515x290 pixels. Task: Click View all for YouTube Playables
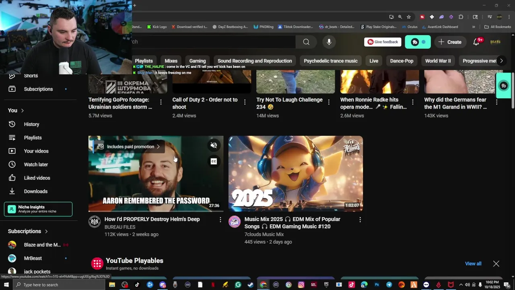pos(473,263)
